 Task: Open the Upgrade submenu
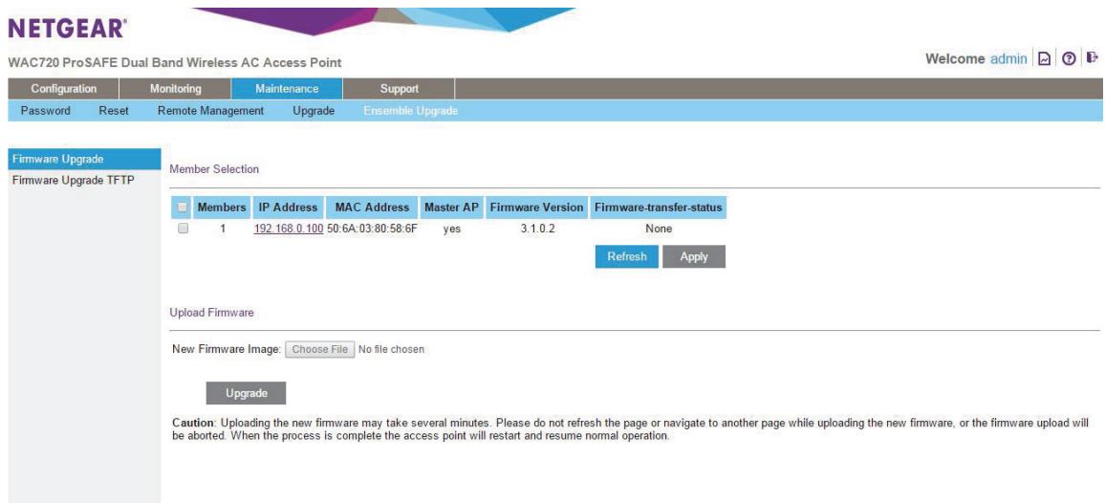[x=314, y=111]
